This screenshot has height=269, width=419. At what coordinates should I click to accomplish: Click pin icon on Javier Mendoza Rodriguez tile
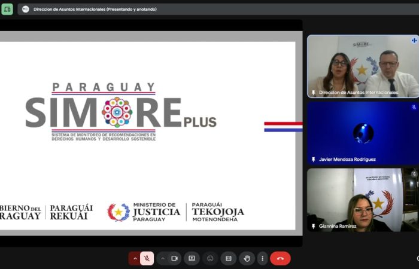coord(313,160)
